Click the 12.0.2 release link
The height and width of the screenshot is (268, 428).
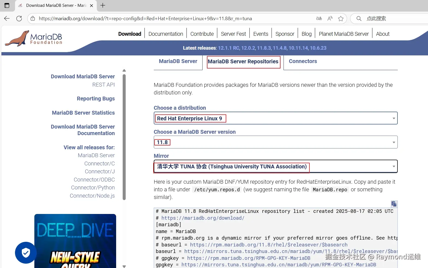click(x=248, y=48)
